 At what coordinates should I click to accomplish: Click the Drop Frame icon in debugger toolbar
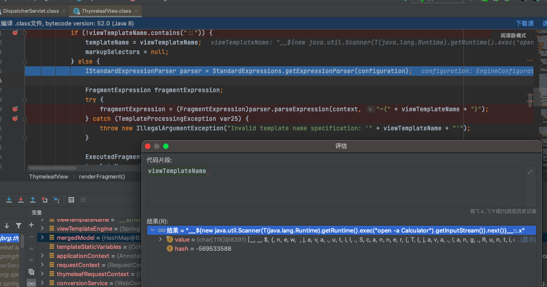[45, 199]
